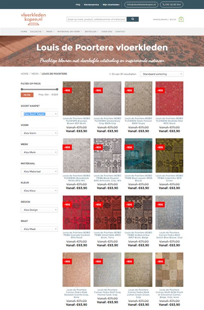Open BOBO TRIBE Caipirinha green rug image
Viewport: 204px width, 310px height.
[169, 156]
